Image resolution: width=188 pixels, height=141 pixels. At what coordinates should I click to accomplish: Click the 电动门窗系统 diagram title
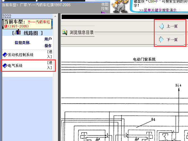pyautogui.click(x=144, y=59)
